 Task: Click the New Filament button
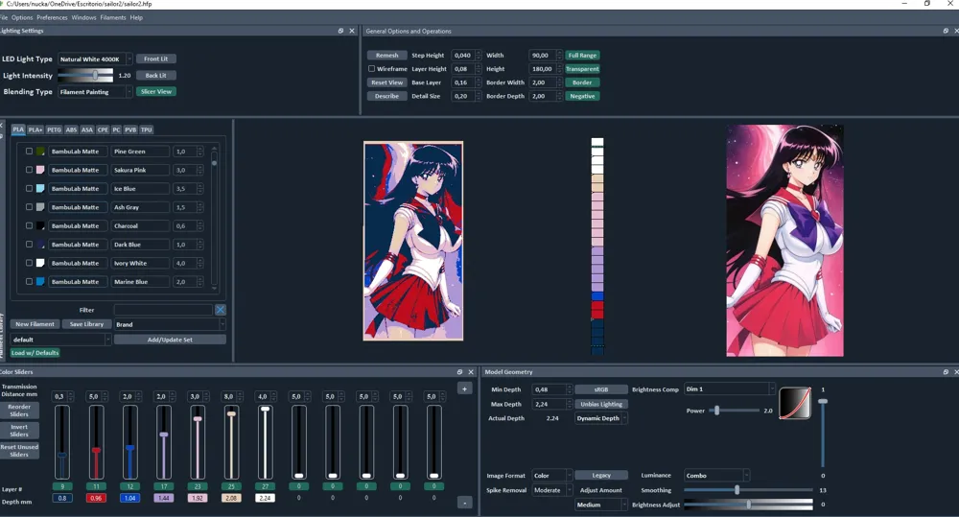(35, 324)
